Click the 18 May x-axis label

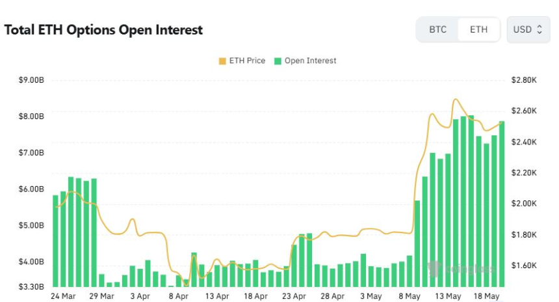(486, 296)
